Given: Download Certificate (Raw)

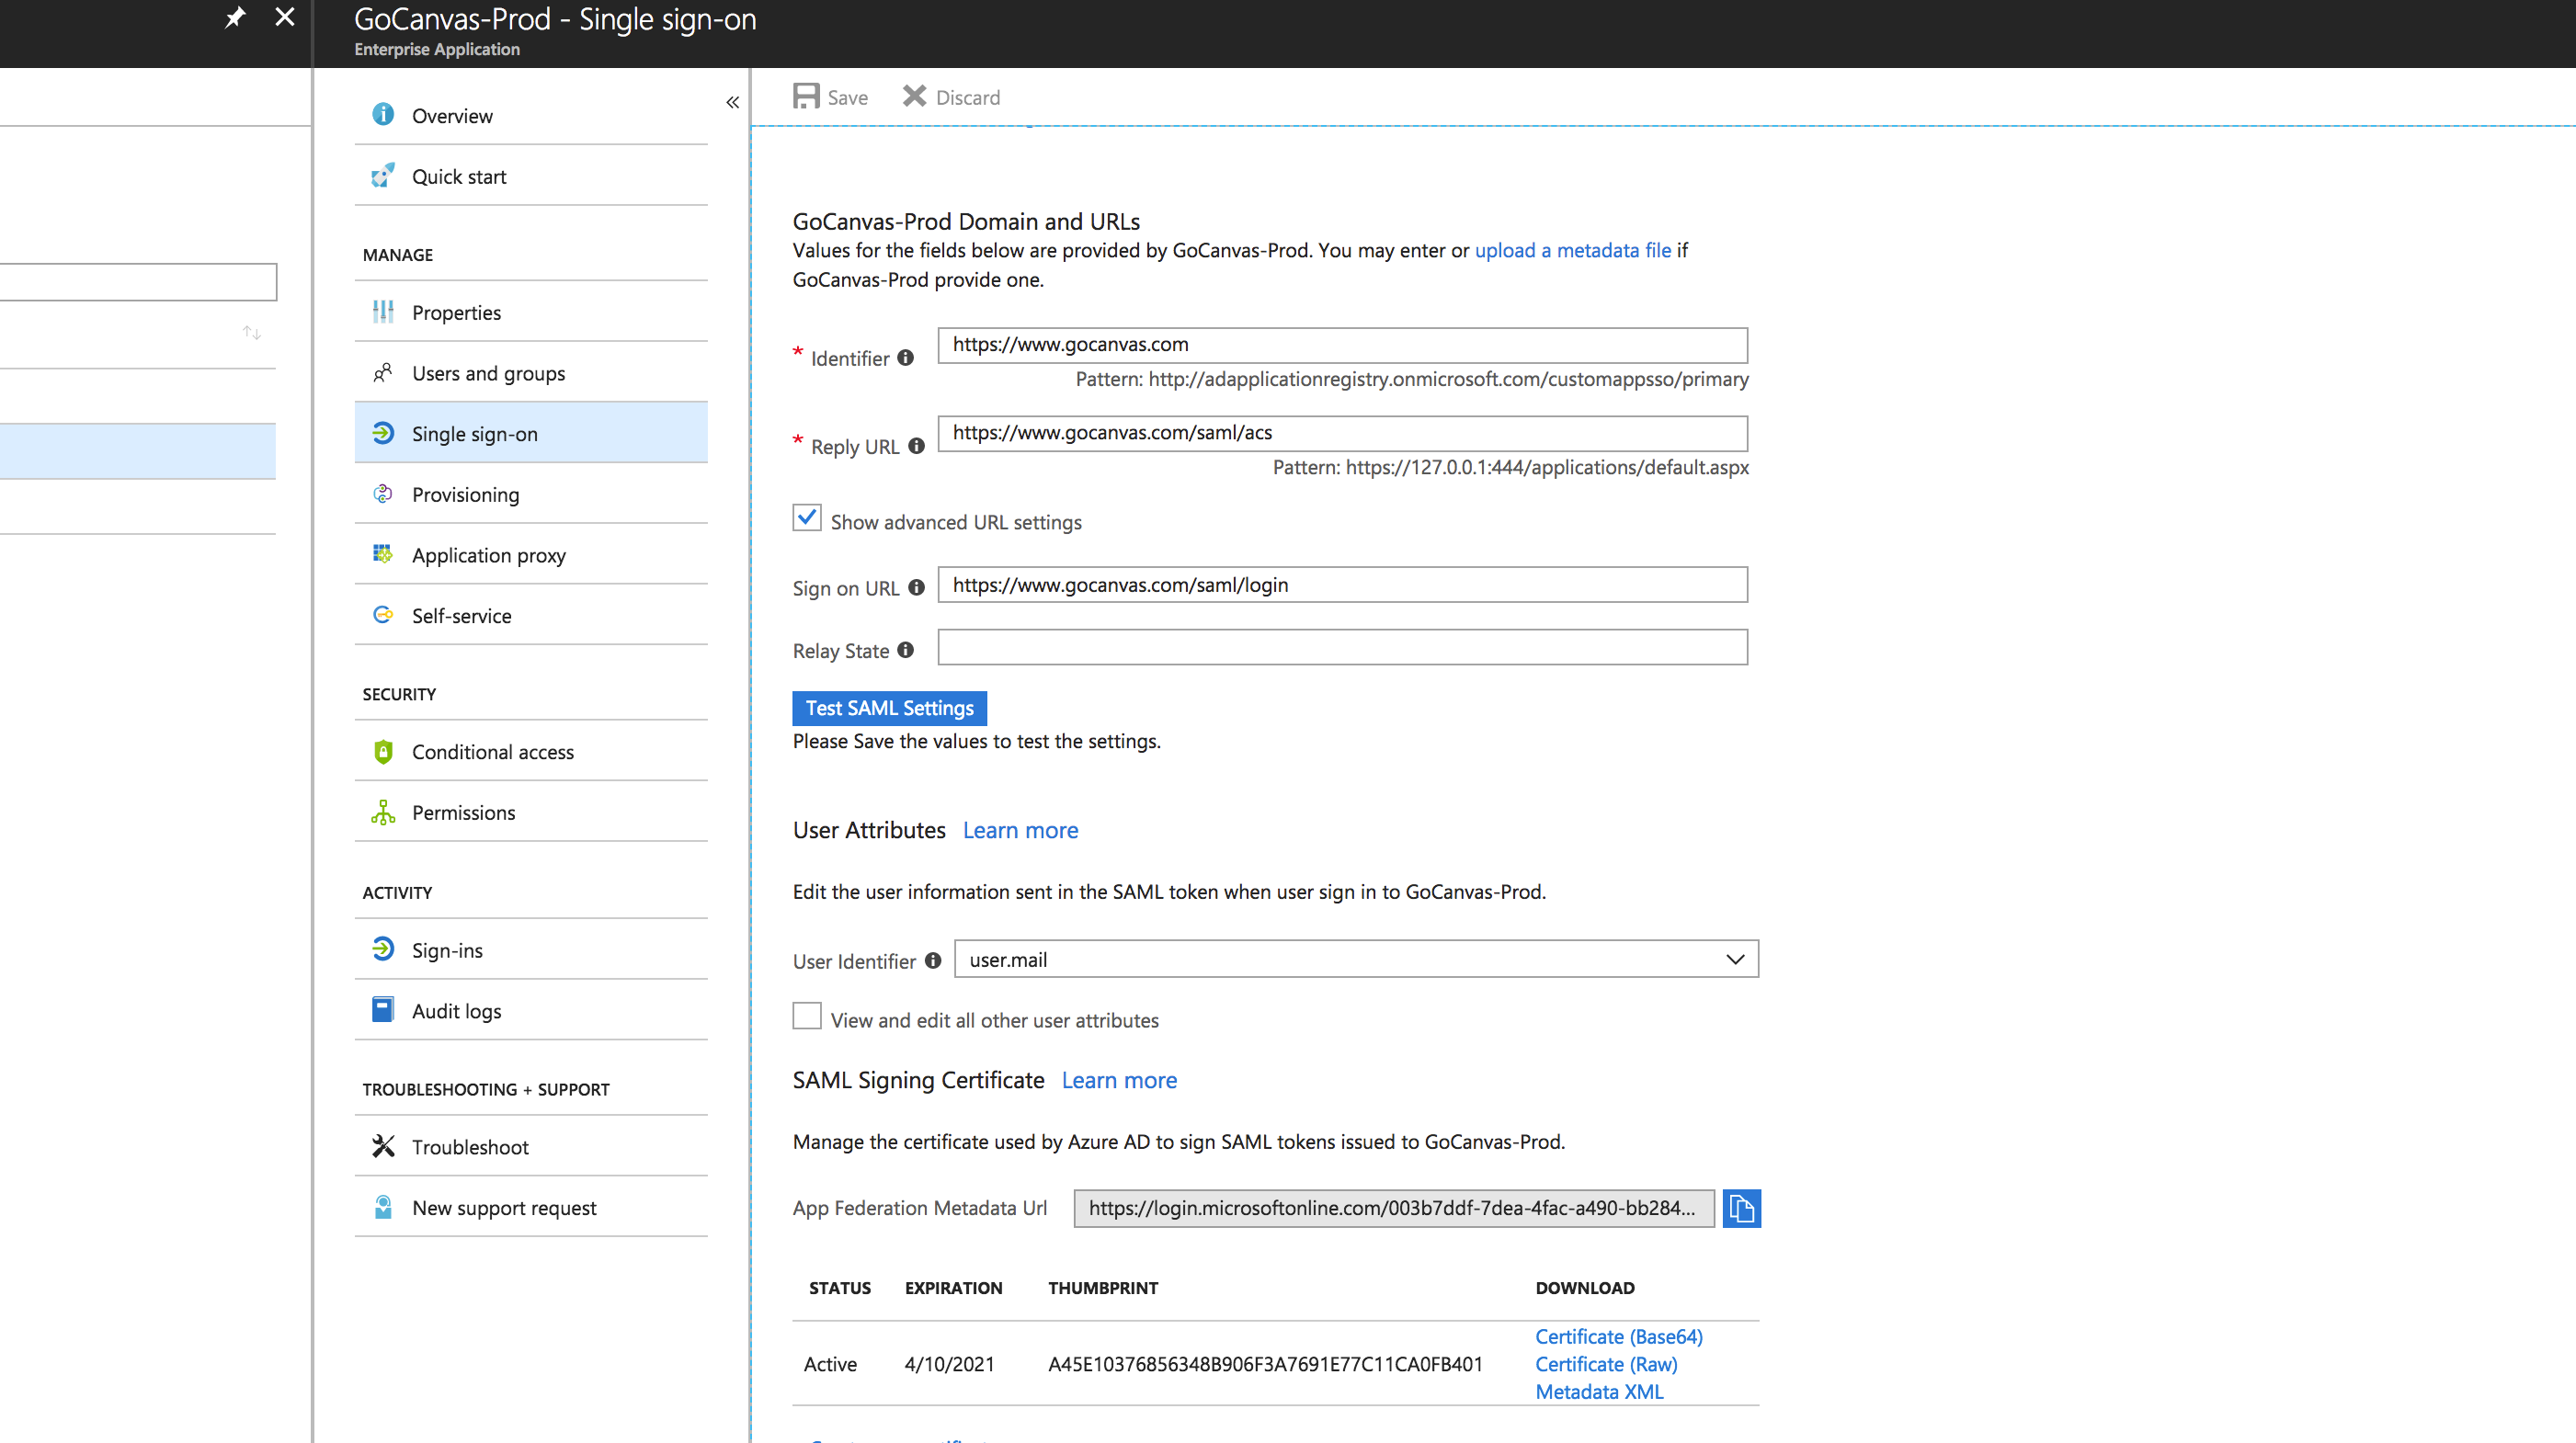Looking at the screenshot, I should 1606,1364.
